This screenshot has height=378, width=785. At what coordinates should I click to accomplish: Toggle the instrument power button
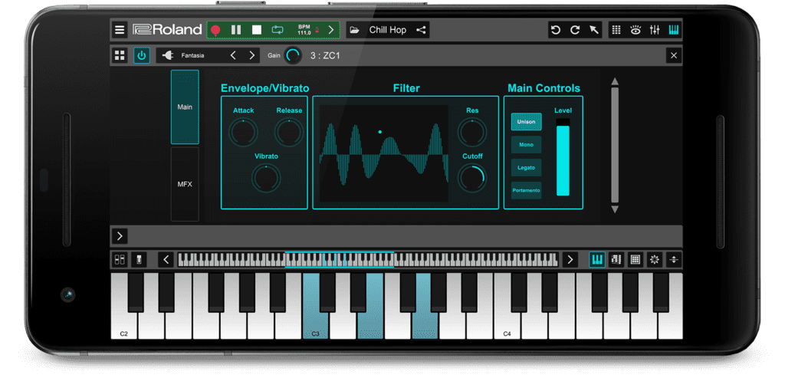[x=142, y=55]
